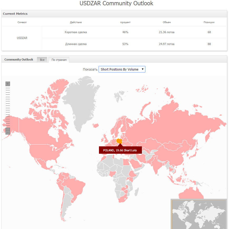Image resolution: width=229 pixels, height=229 pixels.
Task: Click orange-highlighted Poland on the map
Action: [120, 141]
